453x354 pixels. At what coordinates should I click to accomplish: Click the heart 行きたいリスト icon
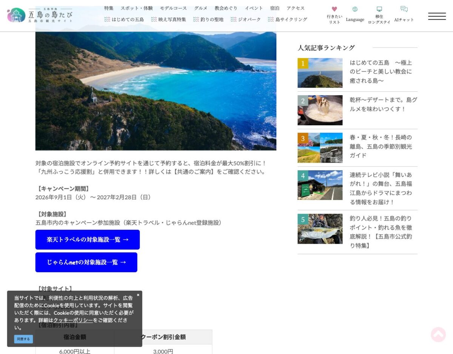pos(334,15)
